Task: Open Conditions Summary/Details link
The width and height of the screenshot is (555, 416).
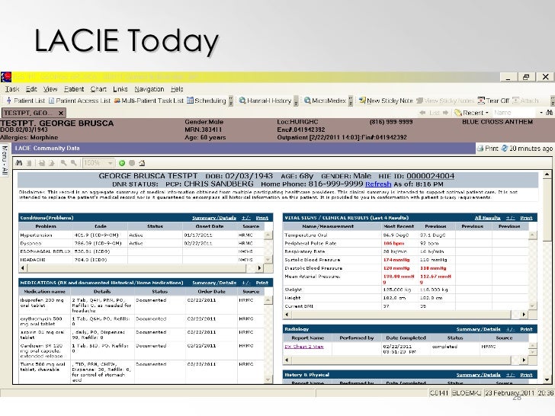Action: tap(214, 218)
